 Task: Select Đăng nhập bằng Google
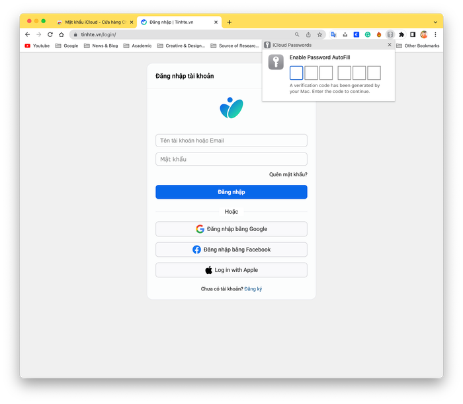point(232,229)
